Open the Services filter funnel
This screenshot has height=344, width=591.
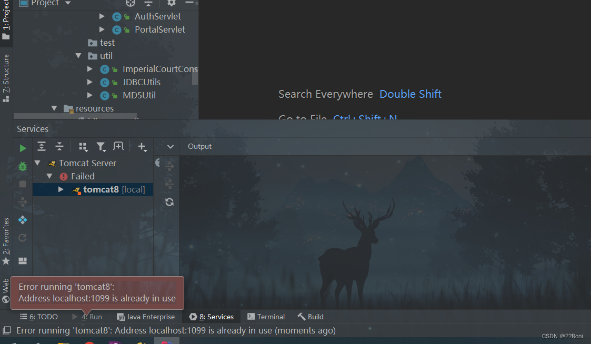tap(101, 147)
